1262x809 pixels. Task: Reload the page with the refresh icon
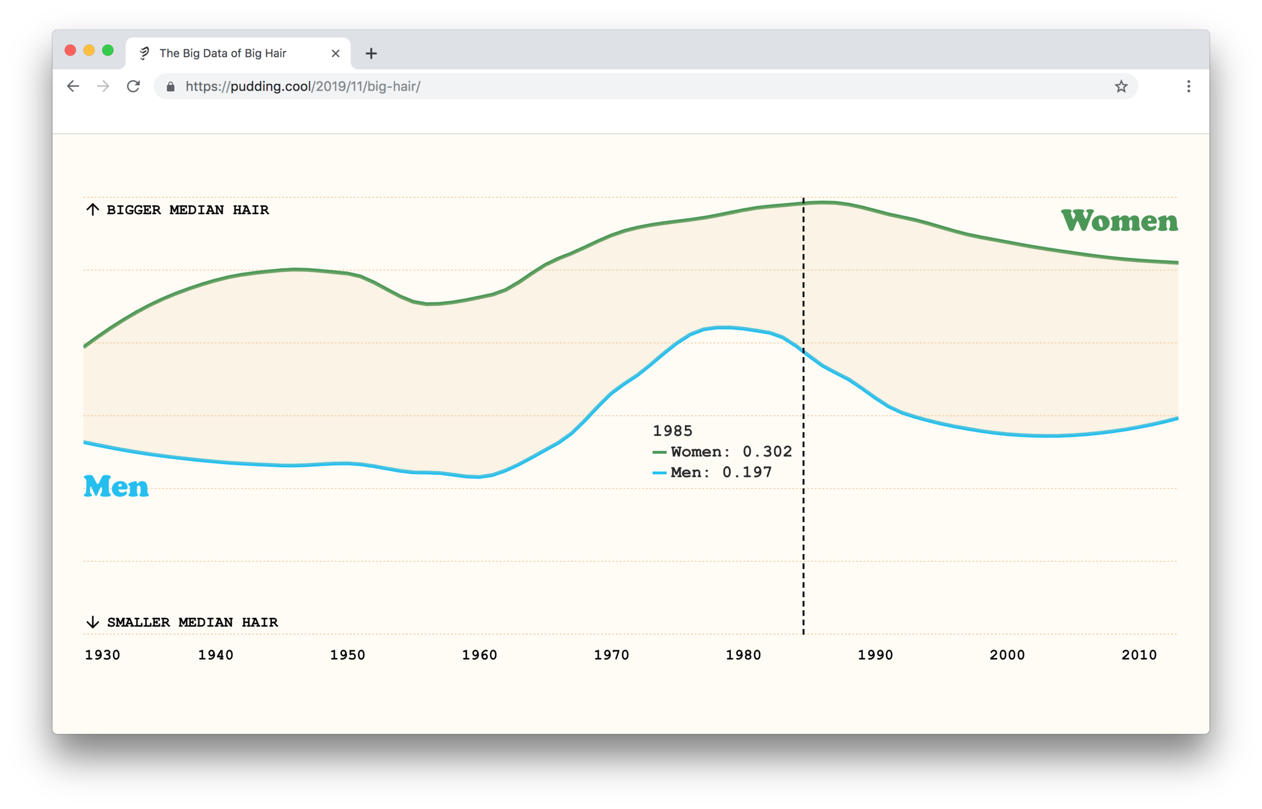click(133, 86)
